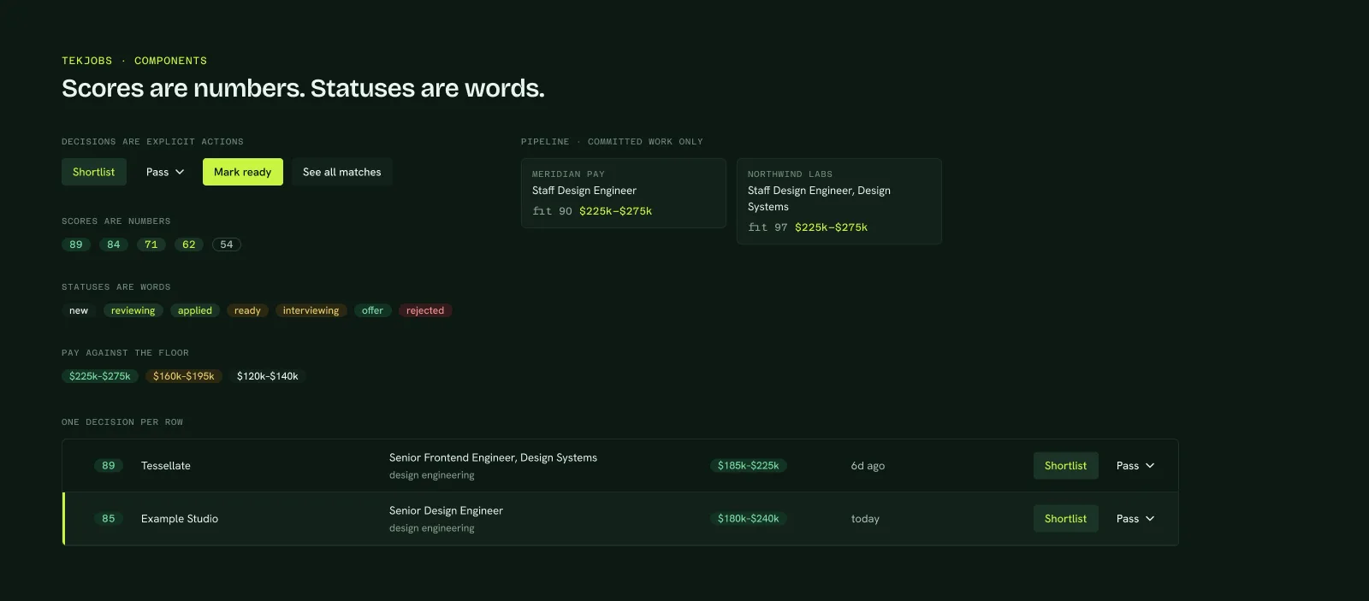Click the 'interviewing' status chip
1369x601 pixels.
click(311, 310)
